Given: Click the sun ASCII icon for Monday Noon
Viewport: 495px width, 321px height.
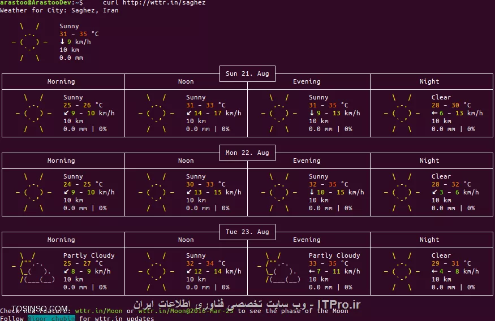Looking at the screenshot, I should (156, 192).
